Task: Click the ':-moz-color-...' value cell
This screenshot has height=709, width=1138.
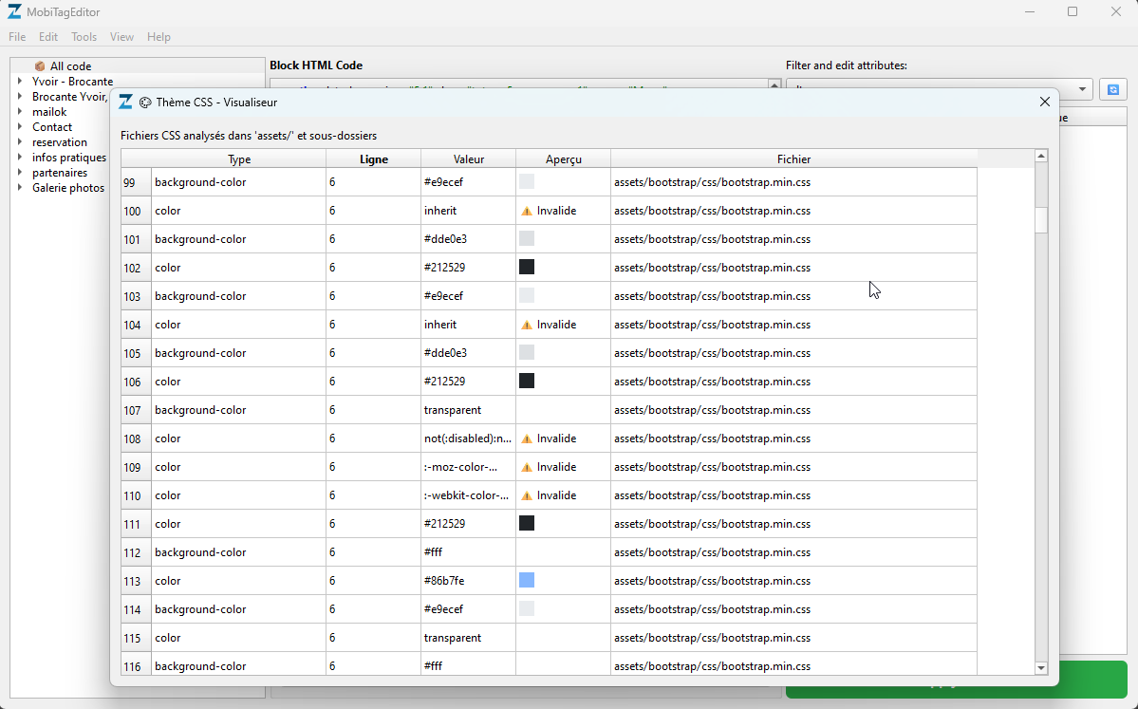Action: click(468, 467)
